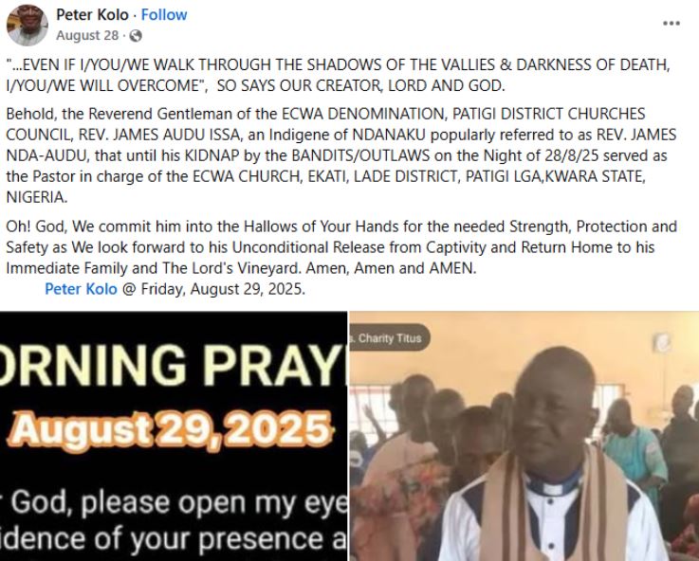Image resolution: width=699 pixels, height=561 pixels.
Task: Open Peter Kolo's round profile avatar
Action: point(28,25)
